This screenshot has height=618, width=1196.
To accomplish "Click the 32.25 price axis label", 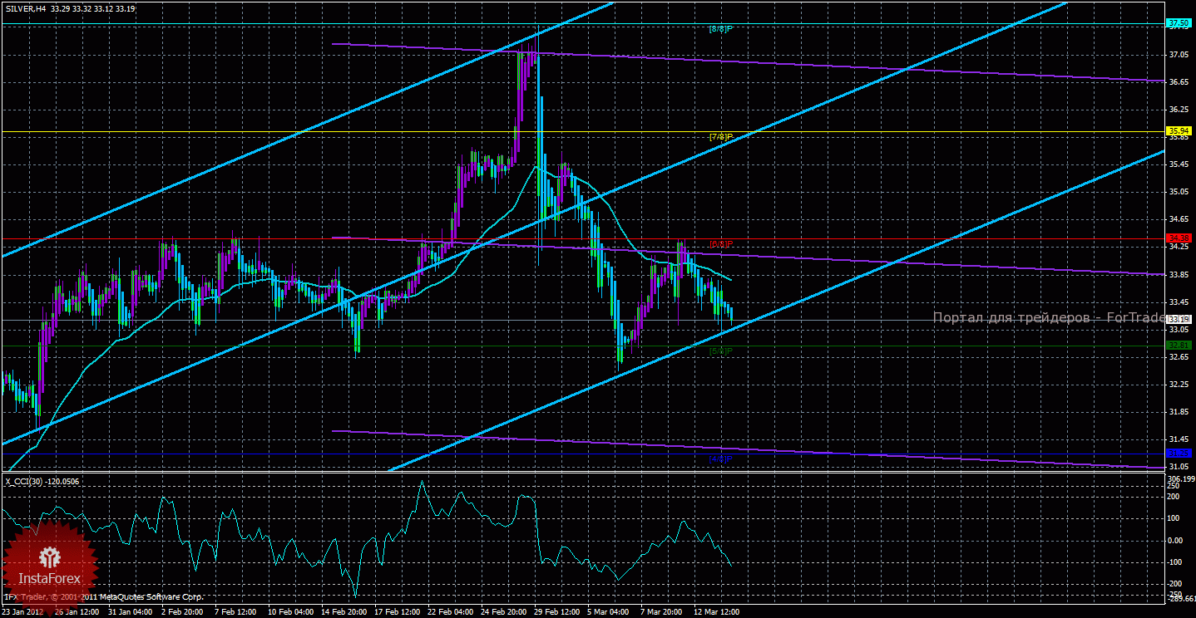I will coord(1179,385).
